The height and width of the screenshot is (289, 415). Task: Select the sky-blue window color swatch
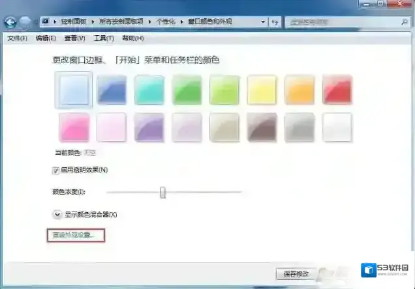tap(74, 90)
